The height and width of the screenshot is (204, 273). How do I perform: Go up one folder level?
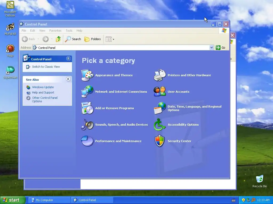pyautogui.click(x=58, y=39)
